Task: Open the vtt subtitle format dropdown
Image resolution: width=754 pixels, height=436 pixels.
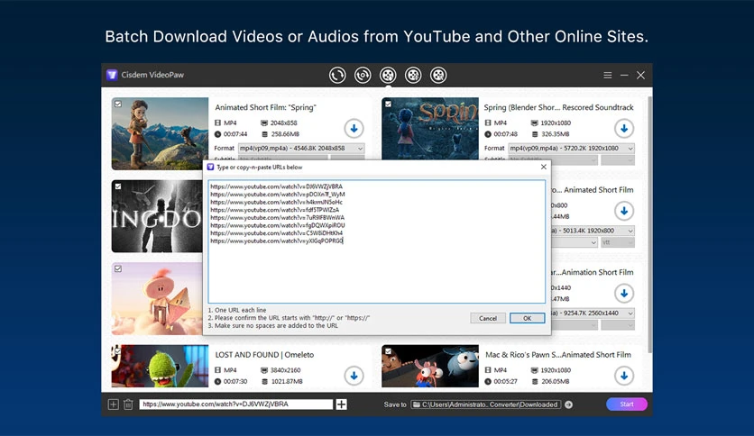Action: coord(618,242)
